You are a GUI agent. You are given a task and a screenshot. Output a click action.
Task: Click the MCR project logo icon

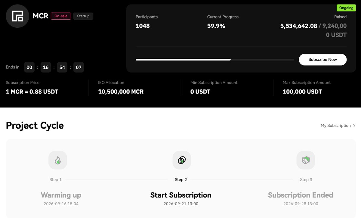[17, 16]
